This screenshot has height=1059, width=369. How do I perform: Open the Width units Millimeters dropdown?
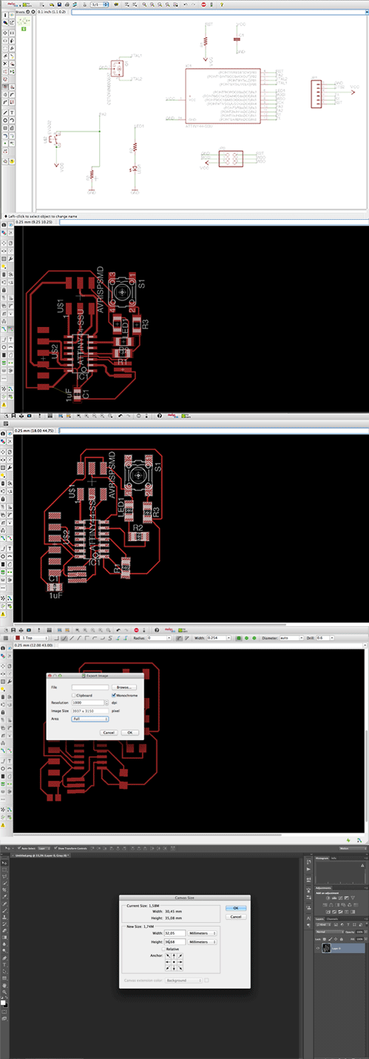point(202,933)
